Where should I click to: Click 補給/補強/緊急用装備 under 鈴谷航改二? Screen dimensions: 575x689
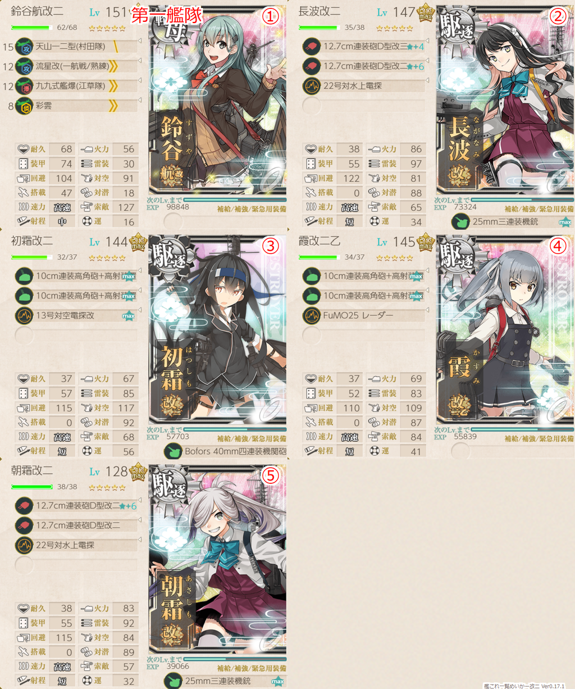point(251,208)
